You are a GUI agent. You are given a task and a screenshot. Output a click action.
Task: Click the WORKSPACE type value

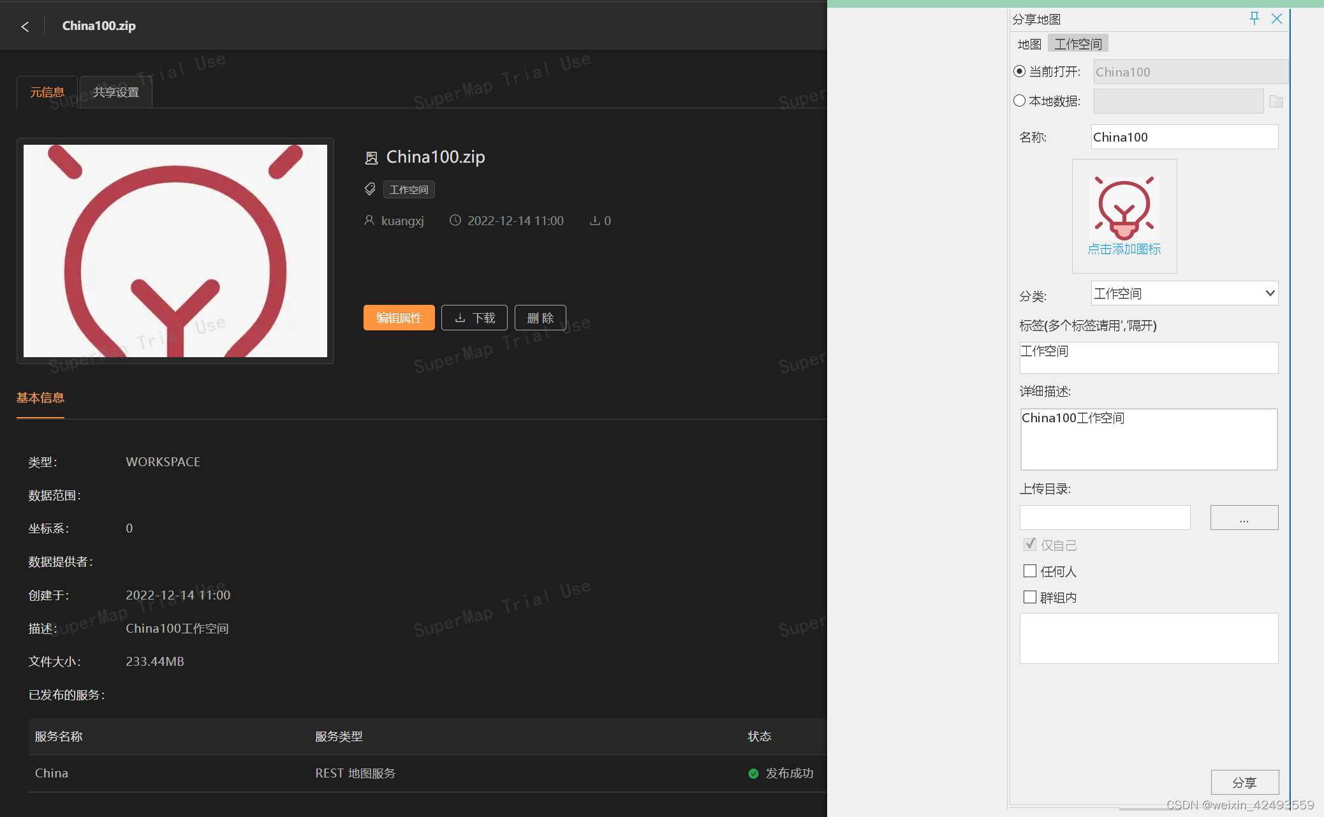click(163, 462)
